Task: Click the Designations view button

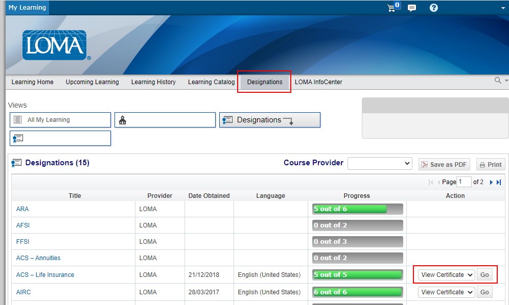Action: (x=270, y=120)
